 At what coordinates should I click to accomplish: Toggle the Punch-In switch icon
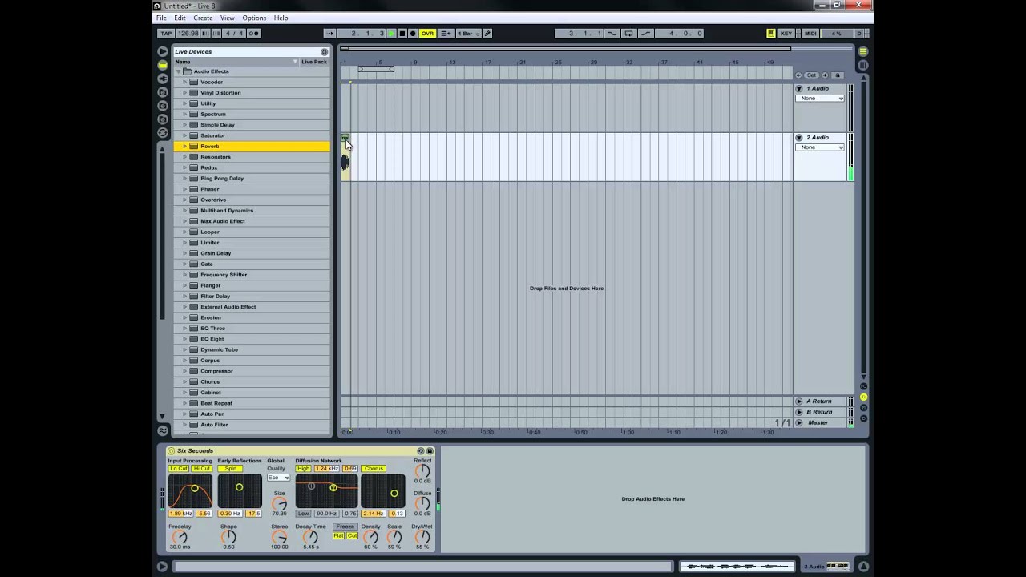(612, 34)
